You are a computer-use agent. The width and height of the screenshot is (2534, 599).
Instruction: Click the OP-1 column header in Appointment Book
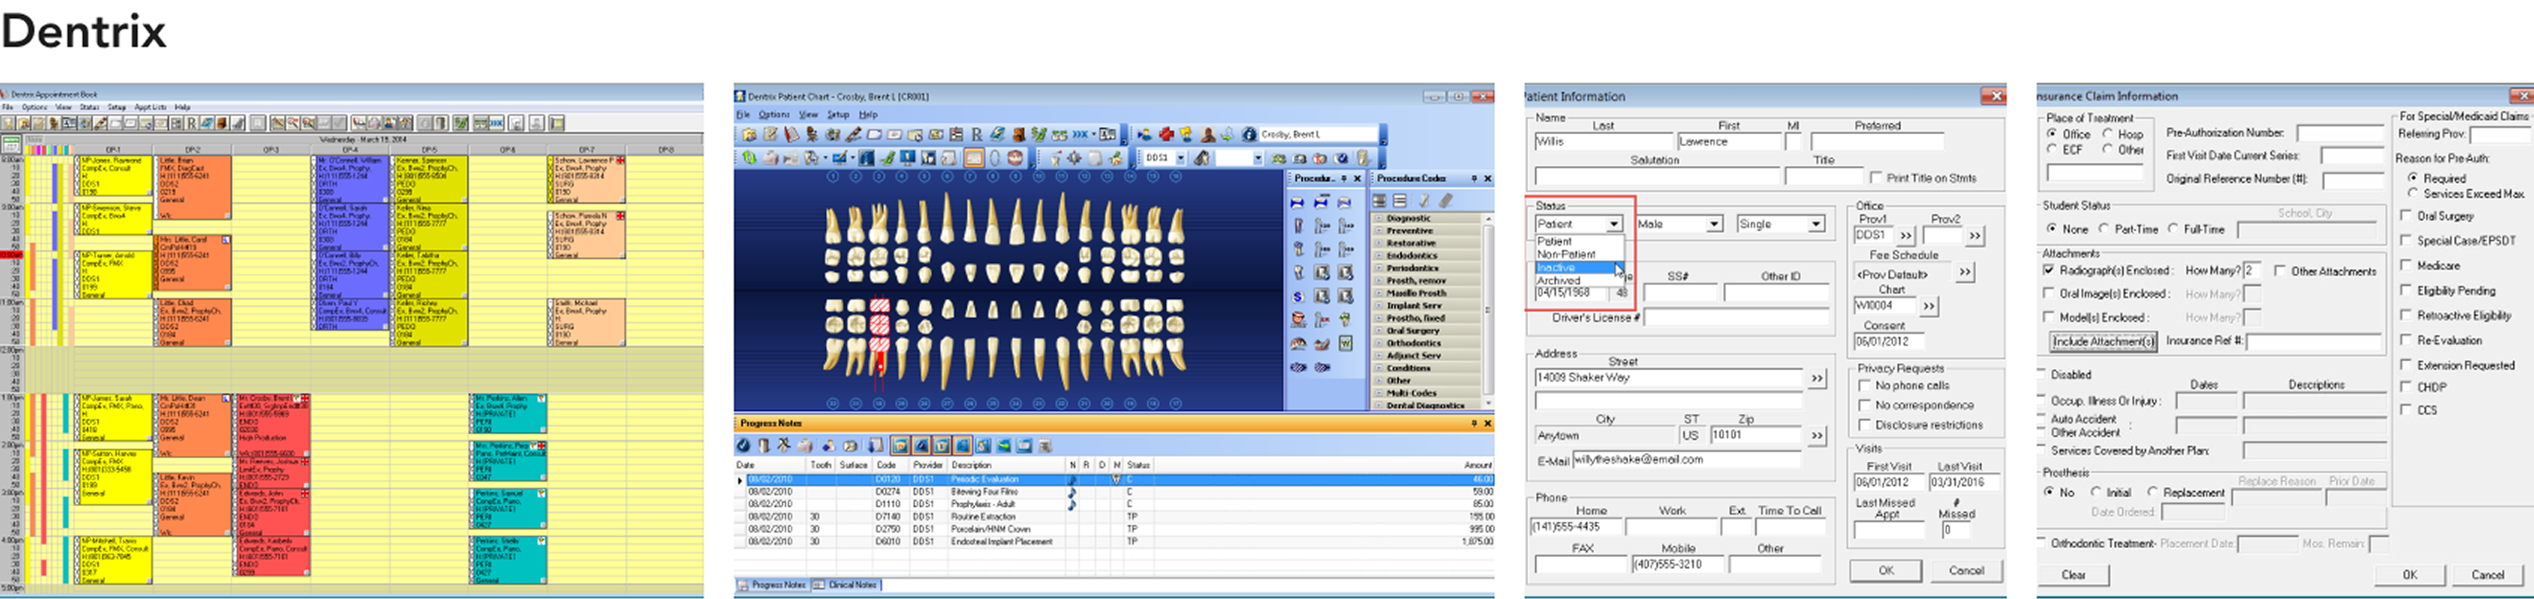click(114, 150)
